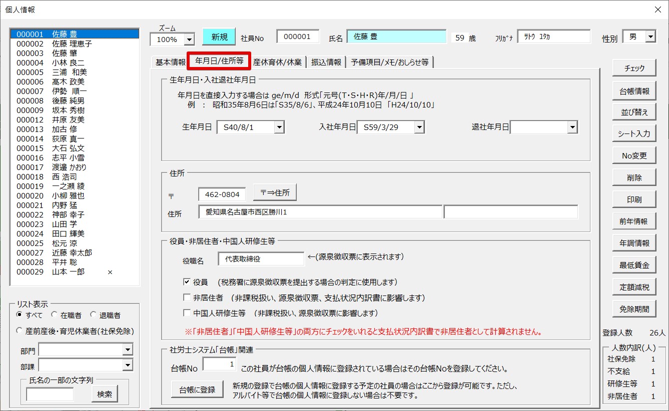Switch to the 基本情報 tab
Screen dimensions: 669x411
click(x=170, y=62)
